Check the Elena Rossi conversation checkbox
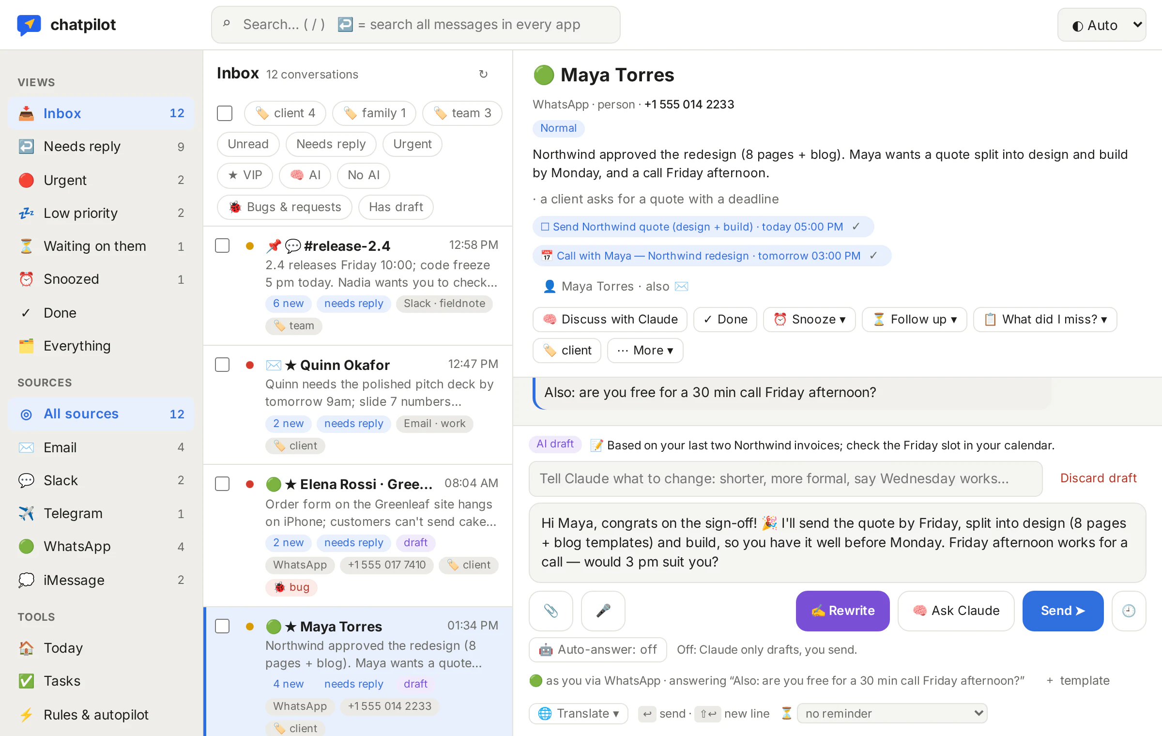This screenshot has width=1162, height=736. click(222, 484)
